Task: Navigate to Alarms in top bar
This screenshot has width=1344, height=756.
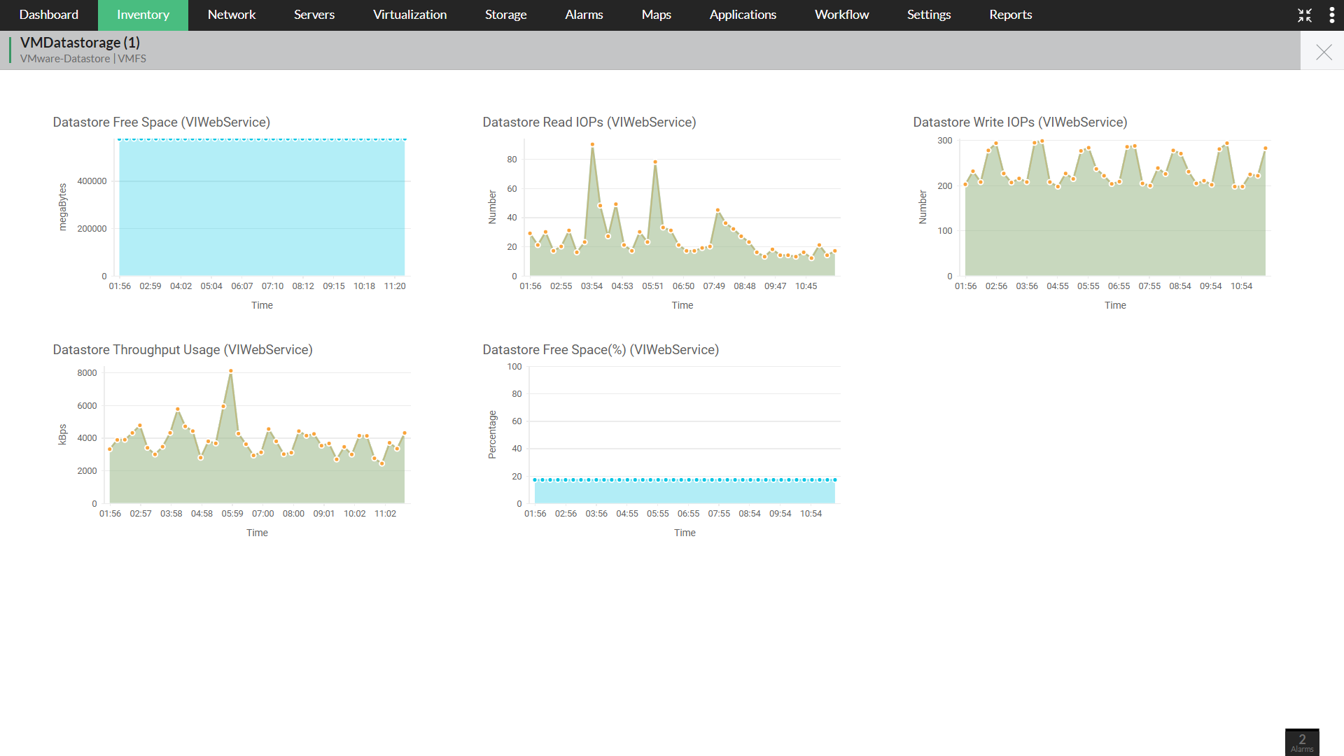Action: (584, 15)
